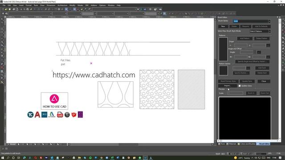Viewport: 285px width, 160px height.
Task: Click the New brush style button
Action: (223, 27)
